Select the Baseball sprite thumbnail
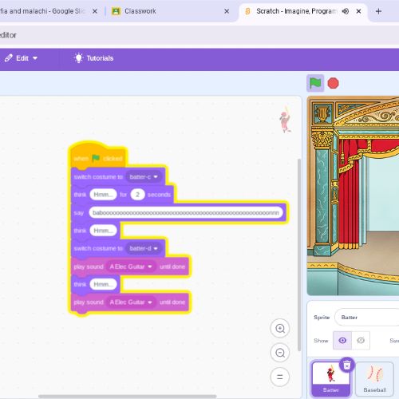The image size is (399, 399). coord(374,379)
